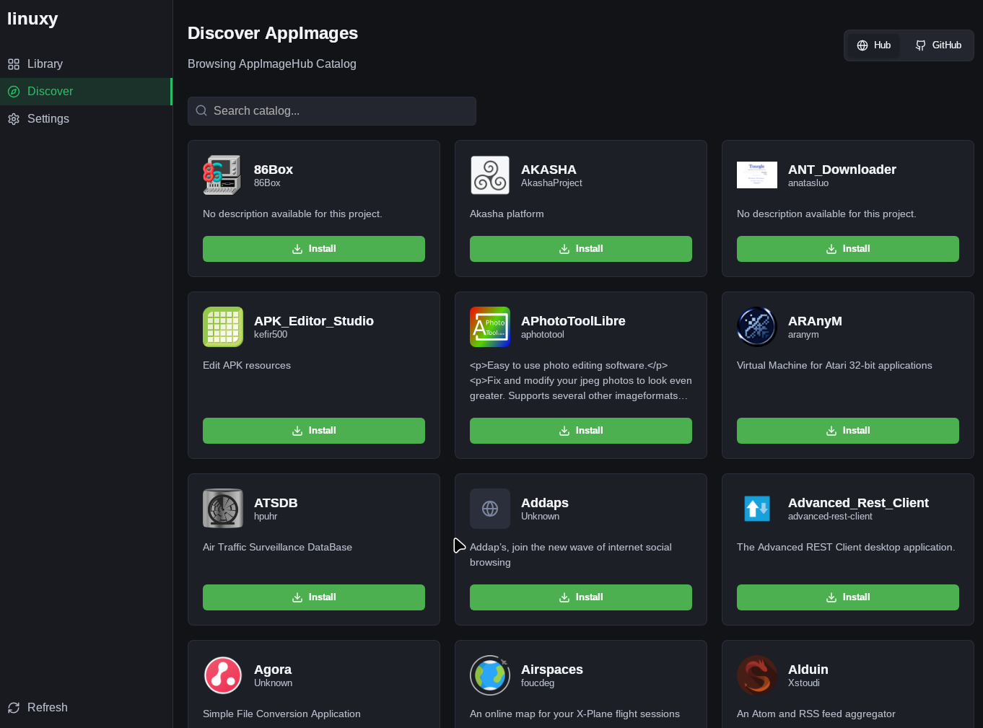Click the linuxy app title

point(32,19)
